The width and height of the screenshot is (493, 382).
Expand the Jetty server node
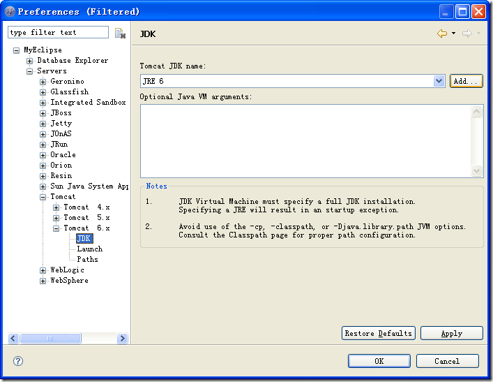click(x=43, y=124)
